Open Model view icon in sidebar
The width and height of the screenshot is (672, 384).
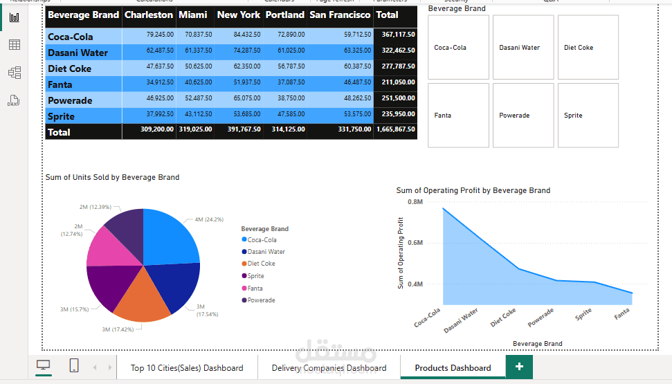pos(14,73)
